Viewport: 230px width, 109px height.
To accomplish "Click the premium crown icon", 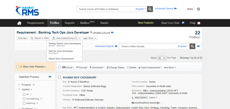I will point(21,67).
